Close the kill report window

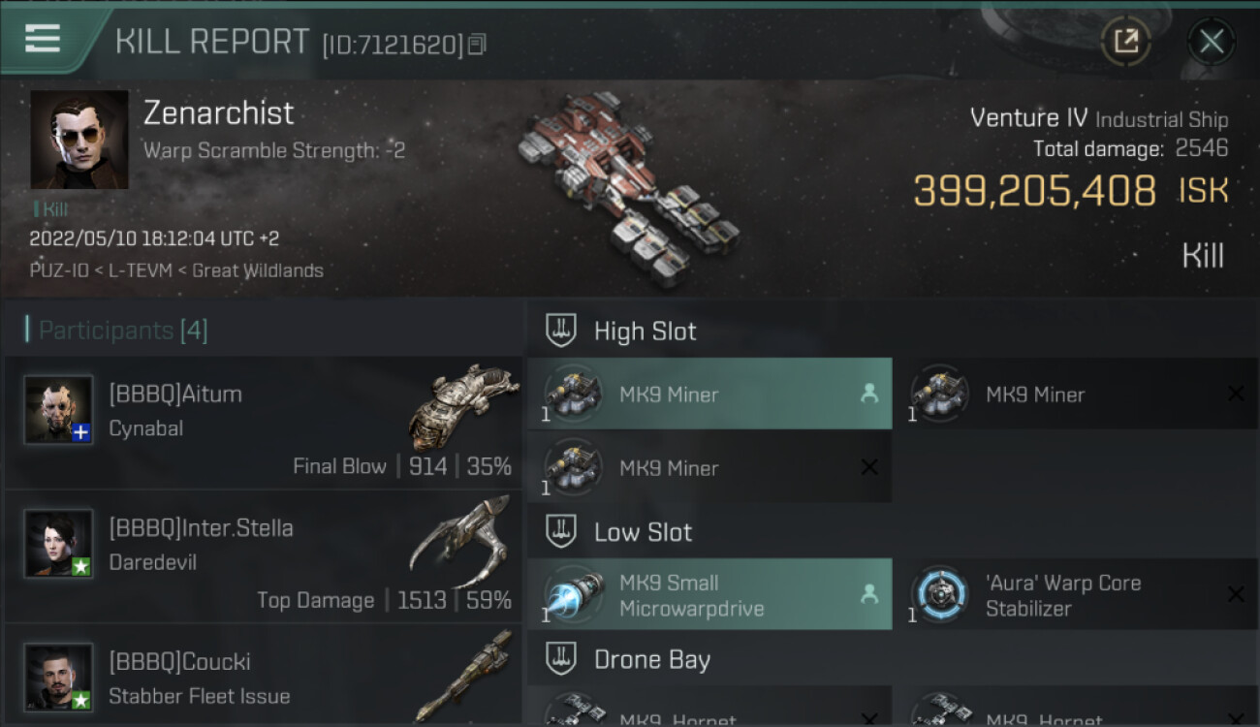tap(1211, 41)
